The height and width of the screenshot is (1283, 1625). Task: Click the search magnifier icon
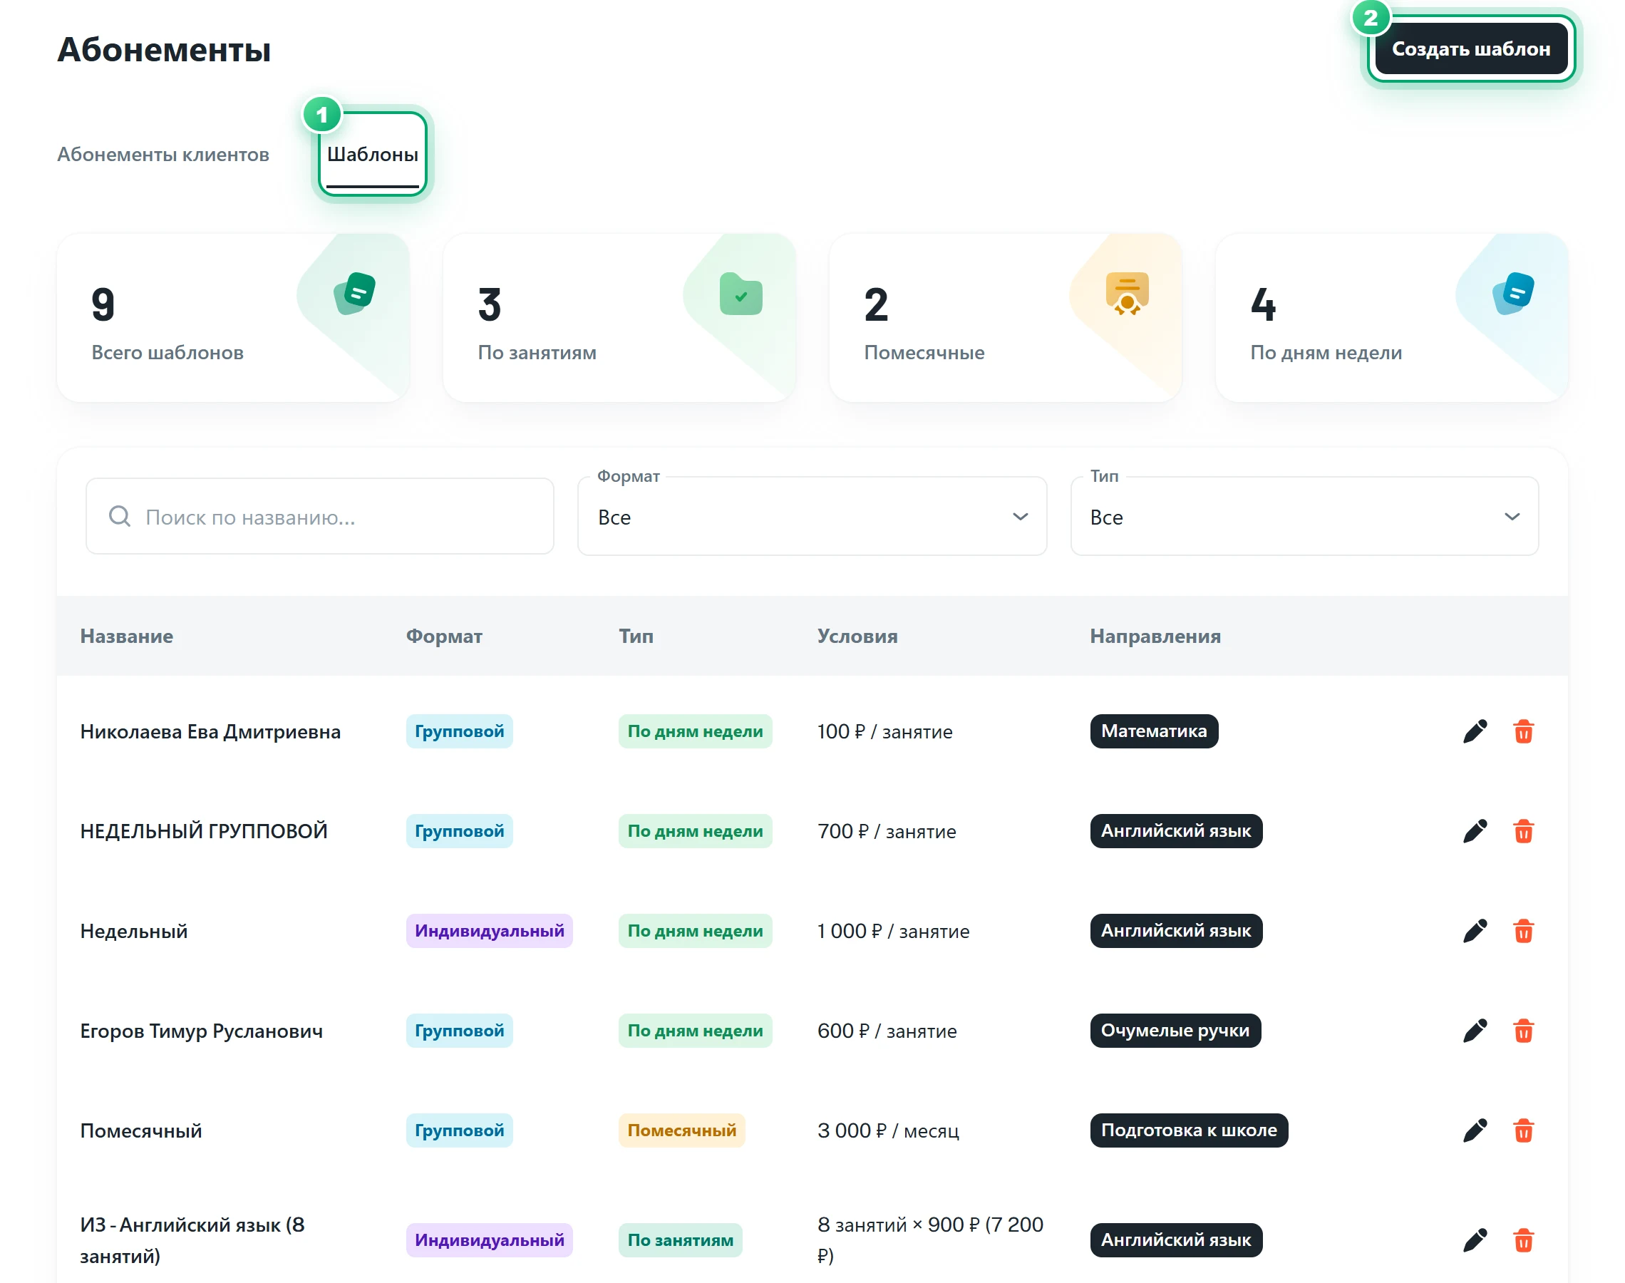pyautogui.click(x=120, y=516)
